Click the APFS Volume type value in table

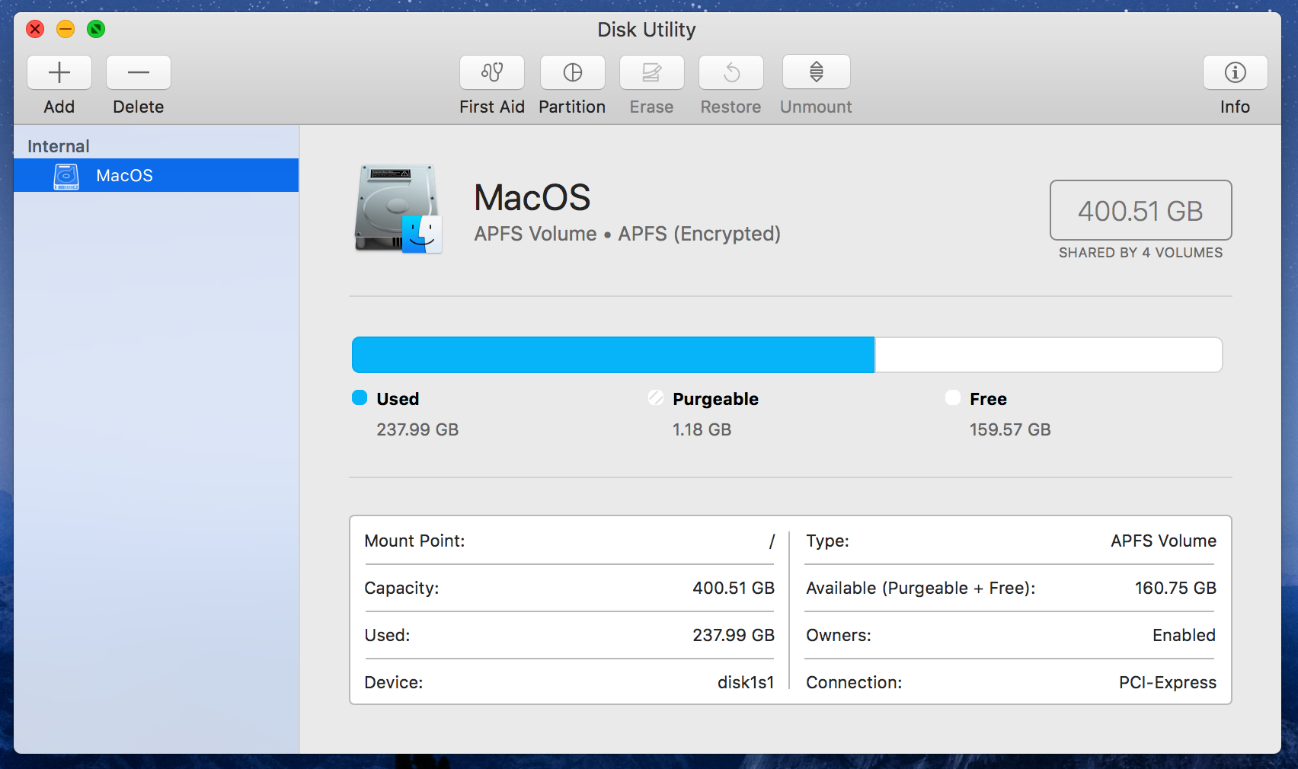click(1164, 541)
